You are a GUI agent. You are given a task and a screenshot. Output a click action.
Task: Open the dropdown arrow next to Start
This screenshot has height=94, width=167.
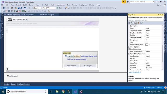point(63,8)
